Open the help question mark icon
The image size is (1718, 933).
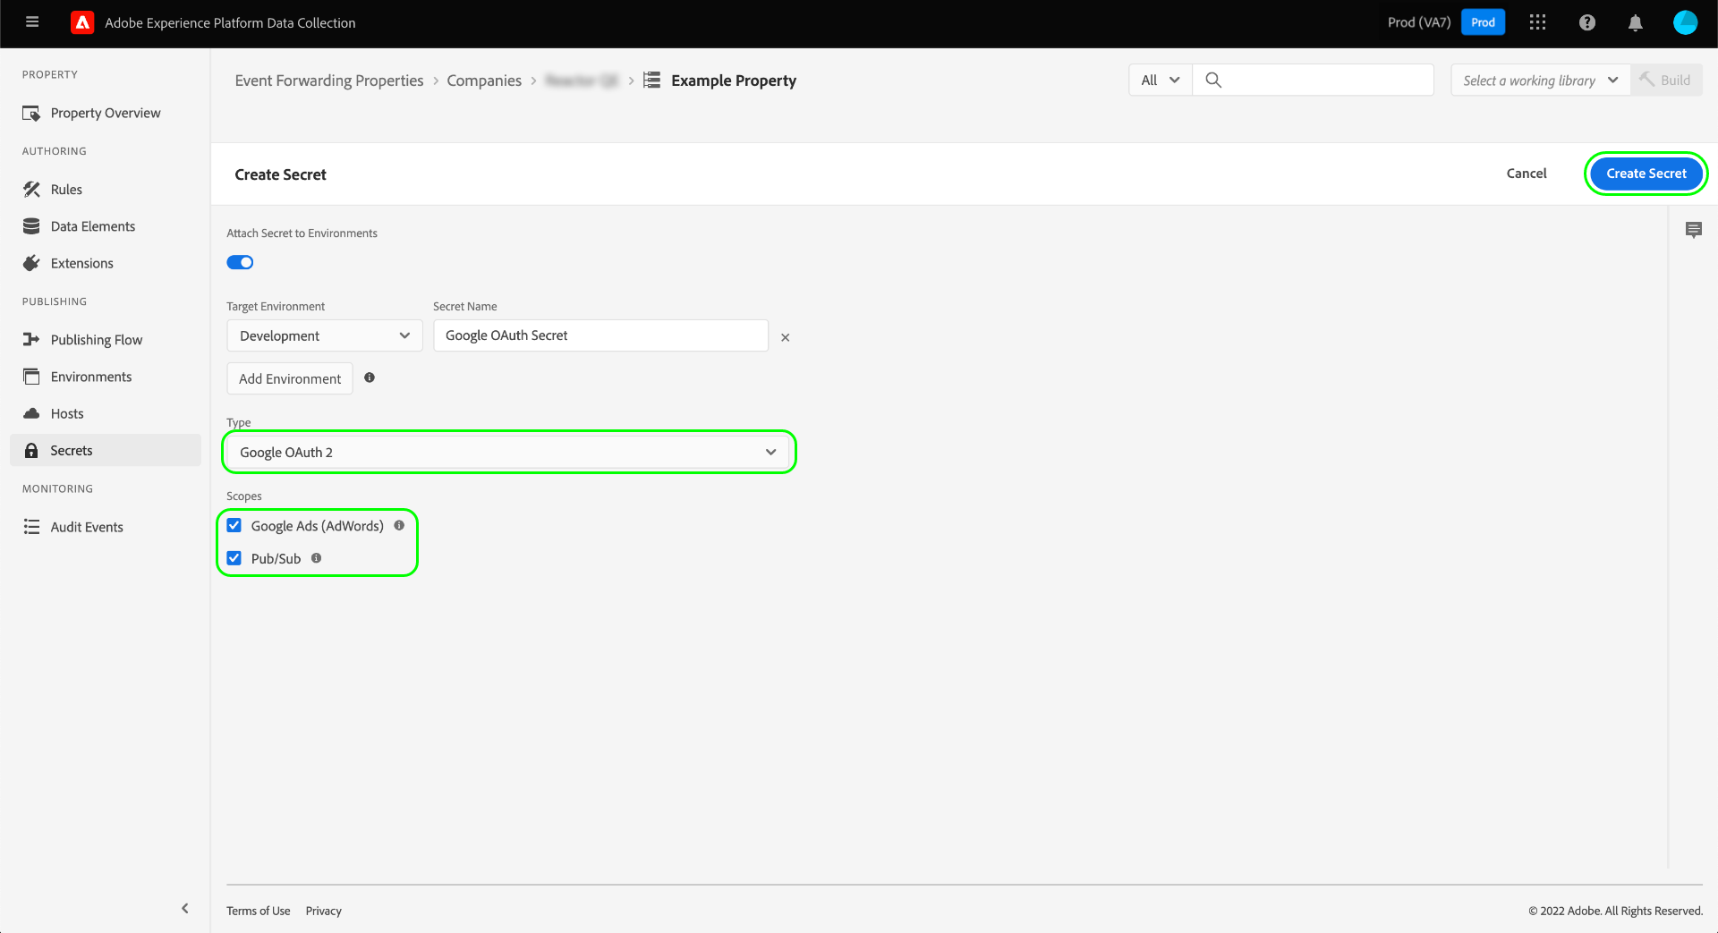pyautogui.click(x=1586, y=22)
